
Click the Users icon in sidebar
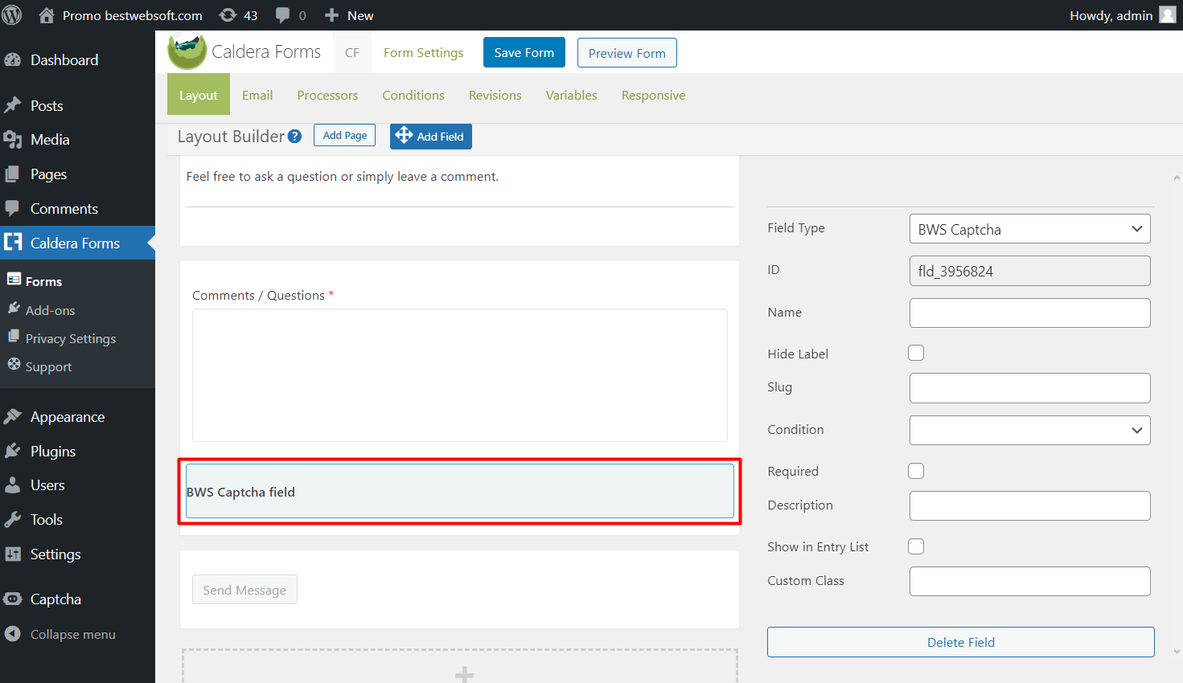pyautogui.click(x=13, y=485)
